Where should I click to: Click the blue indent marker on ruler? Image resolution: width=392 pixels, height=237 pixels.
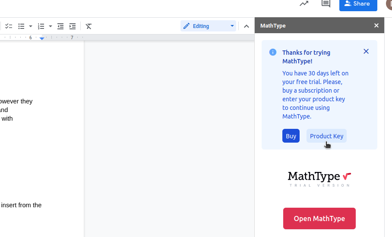42,38
